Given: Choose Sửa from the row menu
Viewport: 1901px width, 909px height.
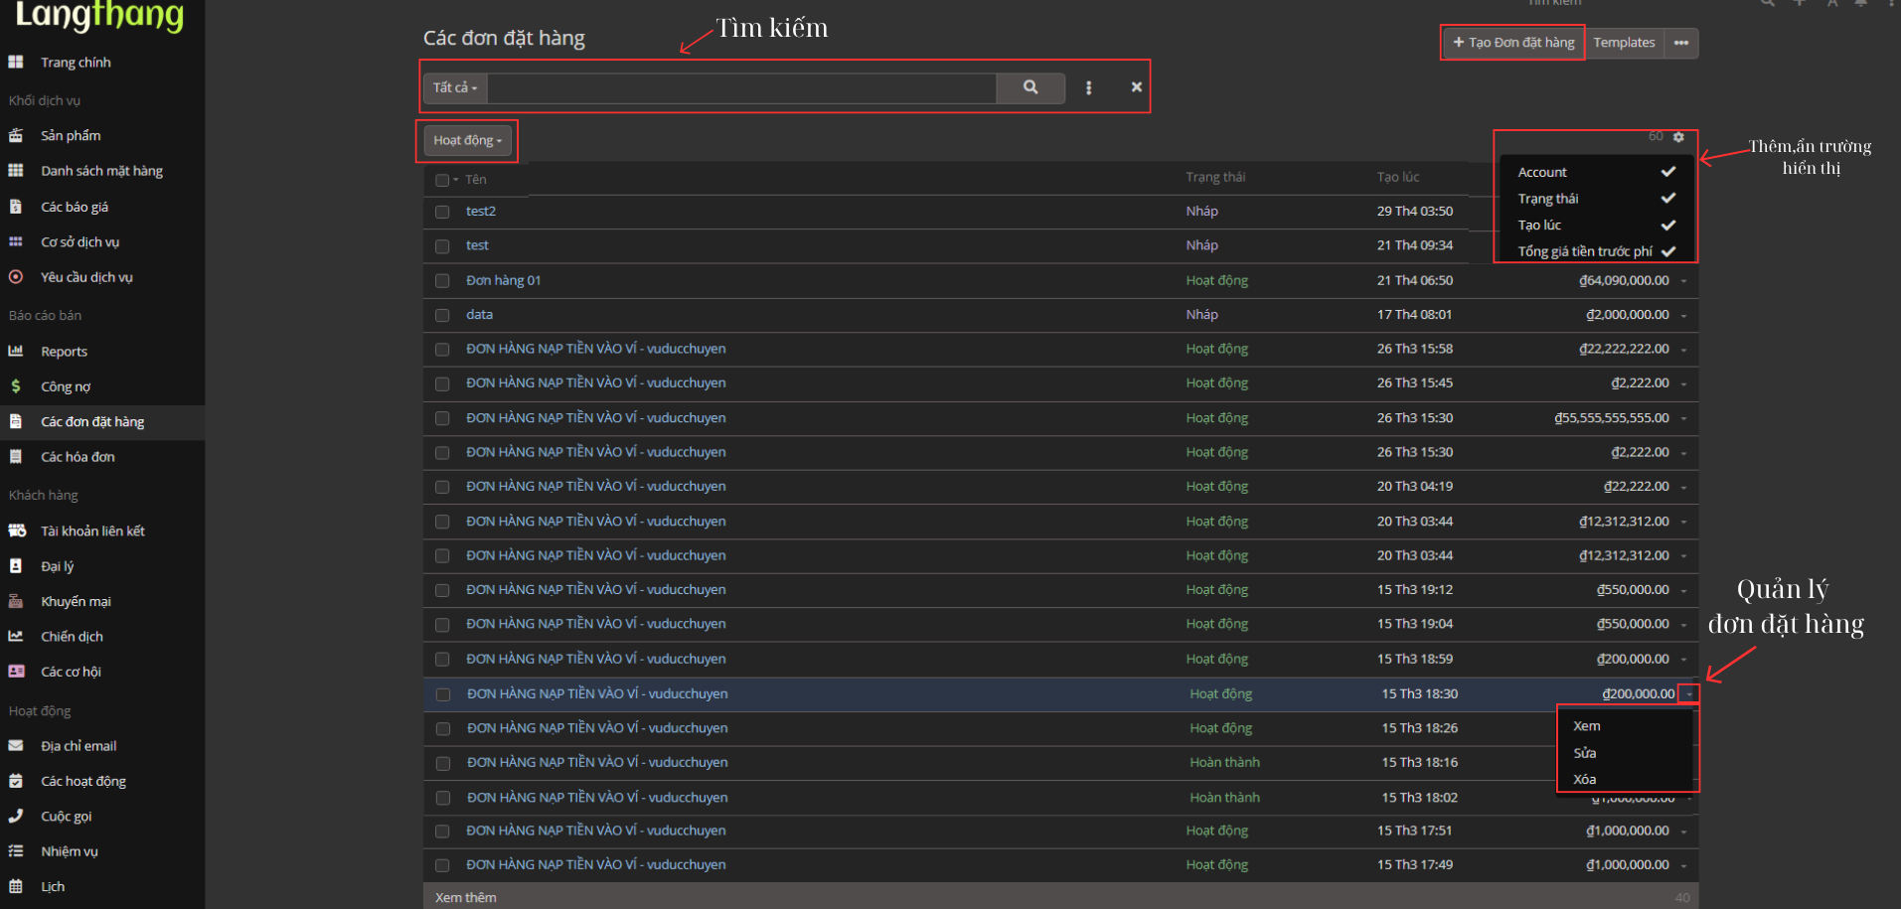Looking at the screenshot, I should tap(1585, 753).
